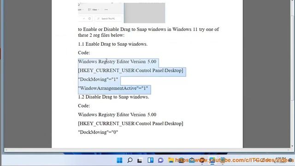Click the embedded File Explorer screenshot image
The height and width of the screenshot is (166, 295).
click(x=122, y=13)
